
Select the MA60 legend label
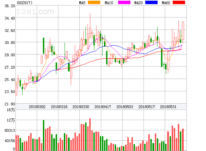click(166, 3)
